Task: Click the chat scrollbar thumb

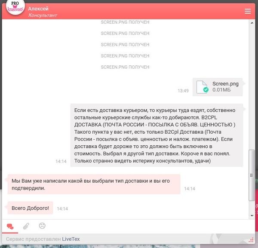Action: (x=252, y=175)
